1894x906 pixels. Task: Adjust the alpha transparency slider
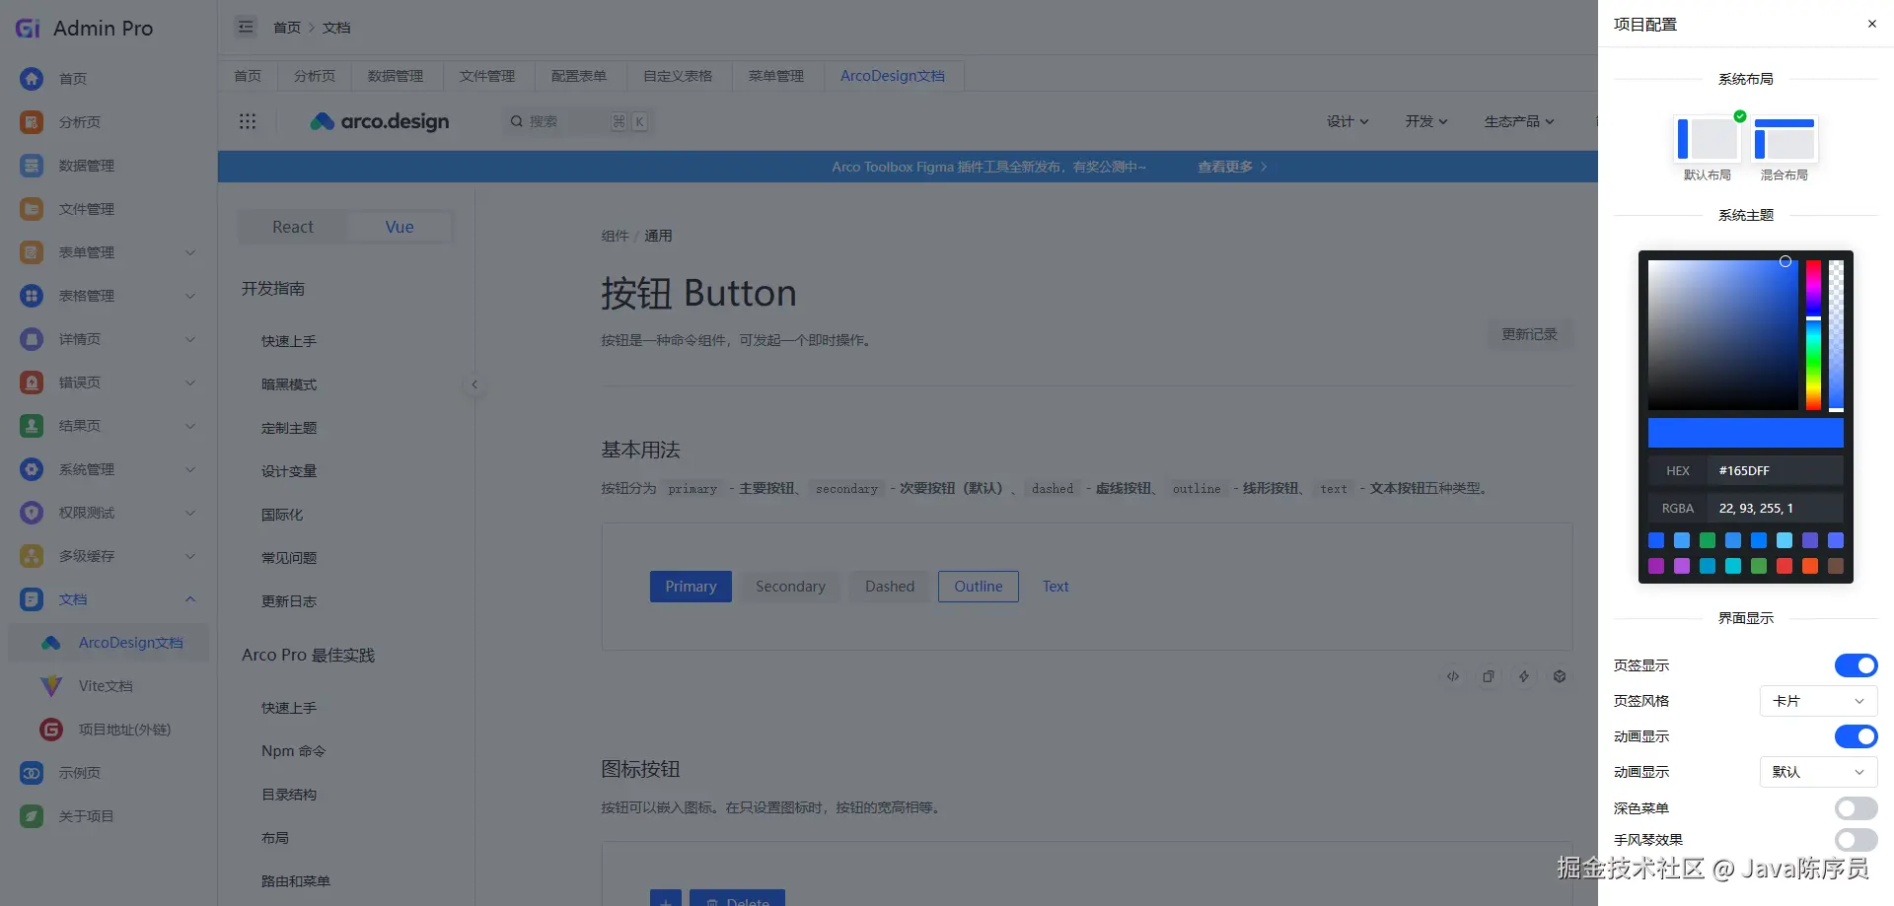click(1836, 335)
